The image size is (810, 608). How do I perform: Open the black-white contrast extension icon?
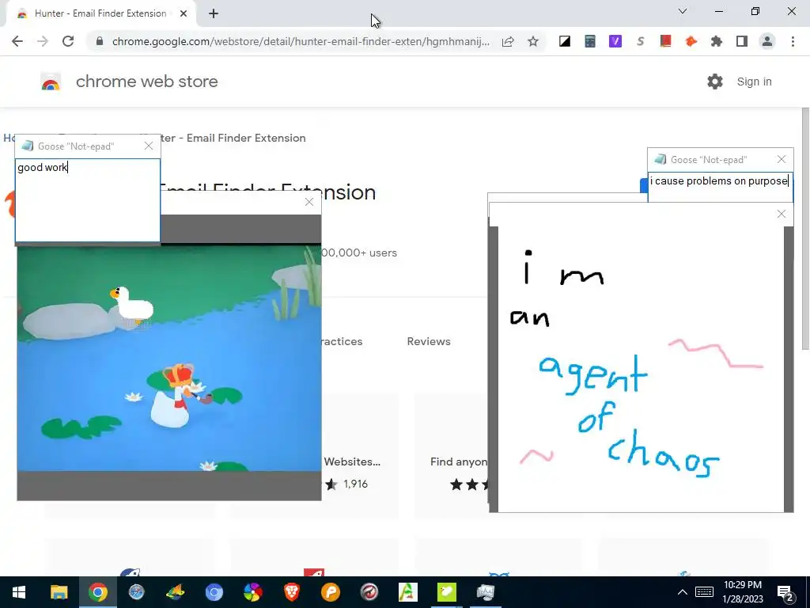pyautogui.click(x=565, y=41)
